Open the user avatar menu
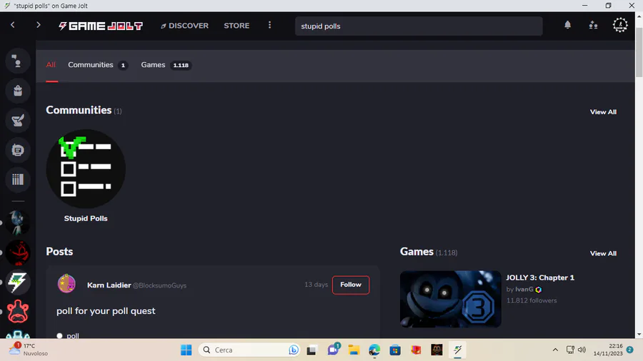643x361 pixels. [620, 26]
